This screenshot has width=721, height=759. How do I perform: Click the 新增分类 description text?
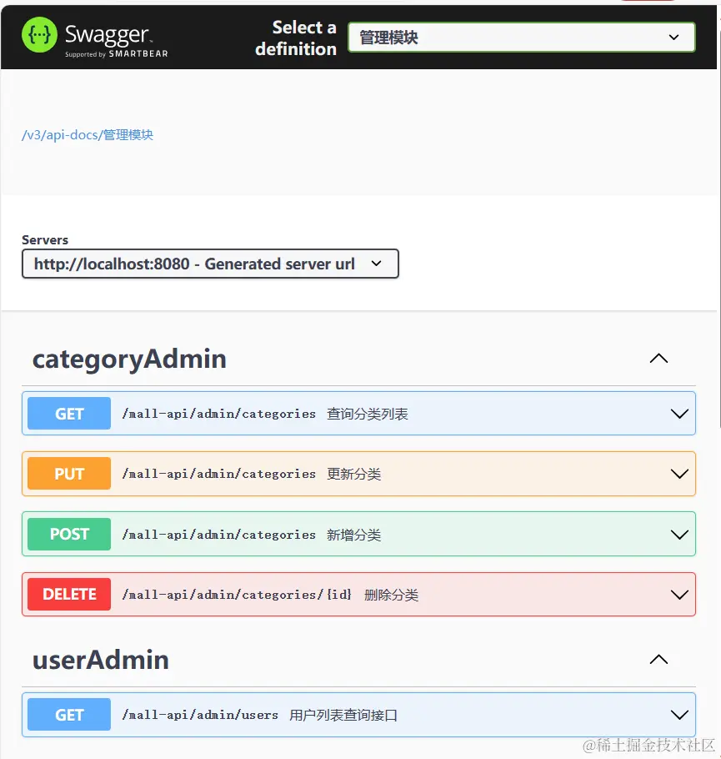[x=353, y=535]
